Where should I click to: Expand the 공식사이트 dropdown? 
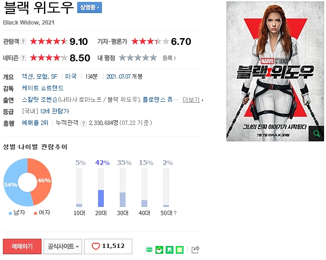63,246
